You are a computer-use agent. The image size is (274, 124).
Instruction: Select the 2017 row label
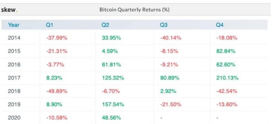14,78
